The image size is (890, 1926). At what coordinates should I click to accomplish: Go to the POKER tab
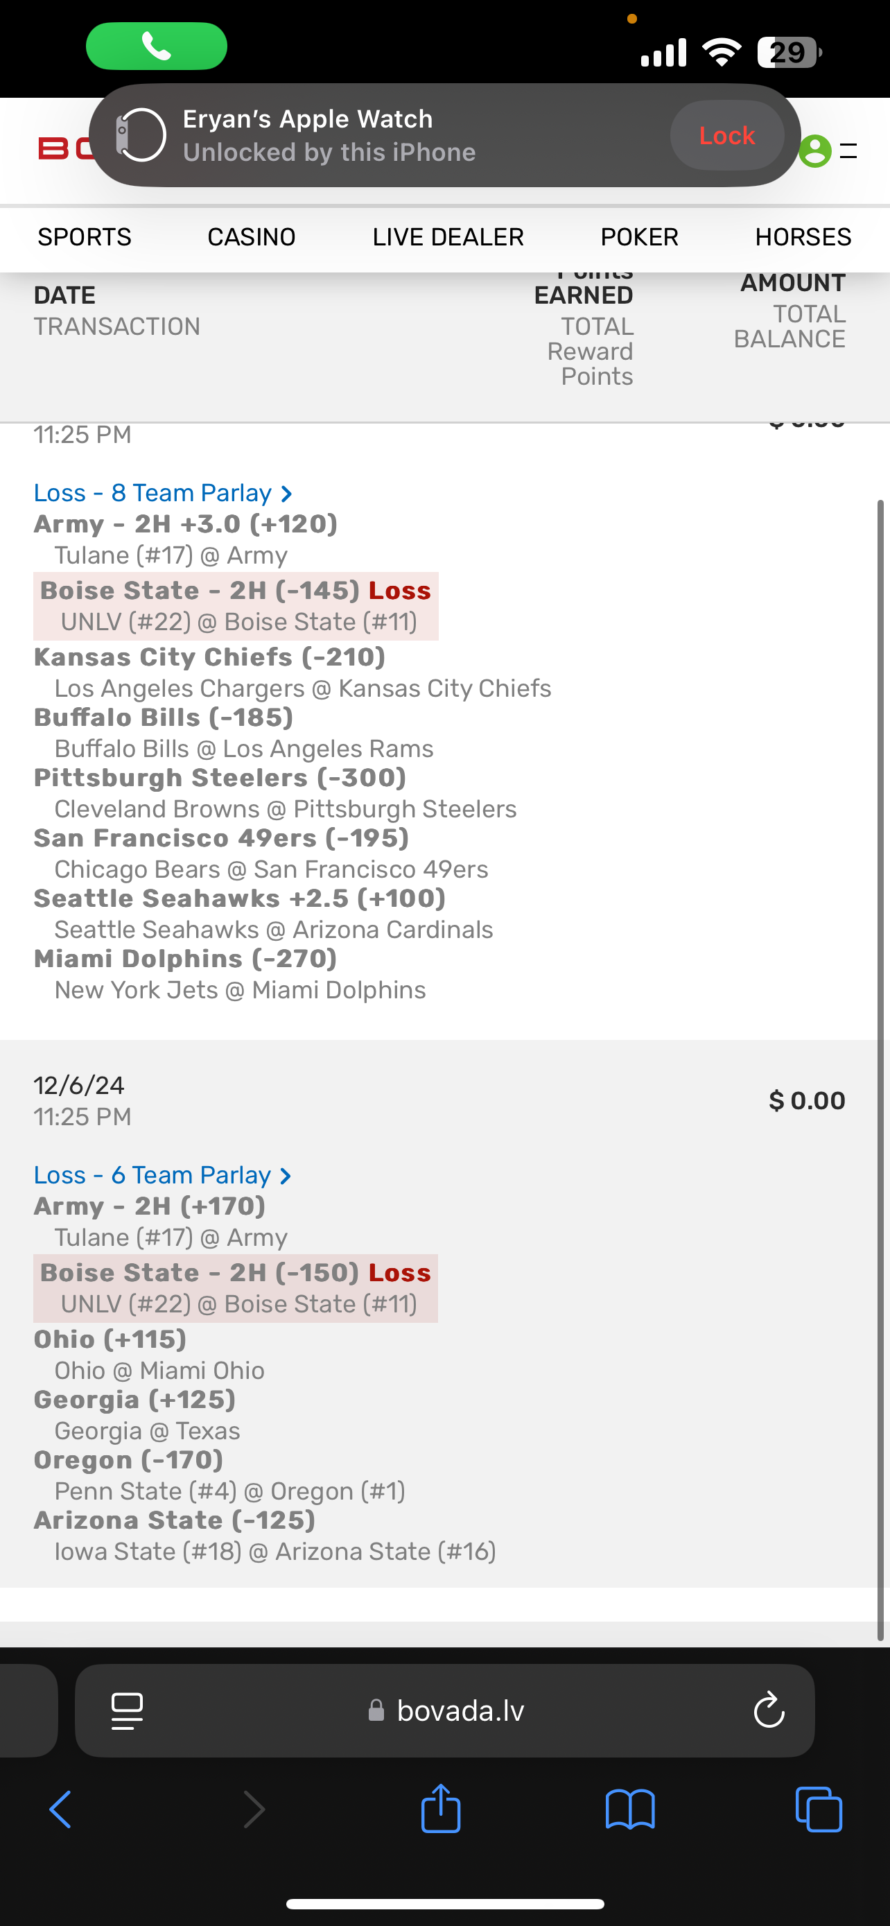pyautogui.click(x=639, y=237)
